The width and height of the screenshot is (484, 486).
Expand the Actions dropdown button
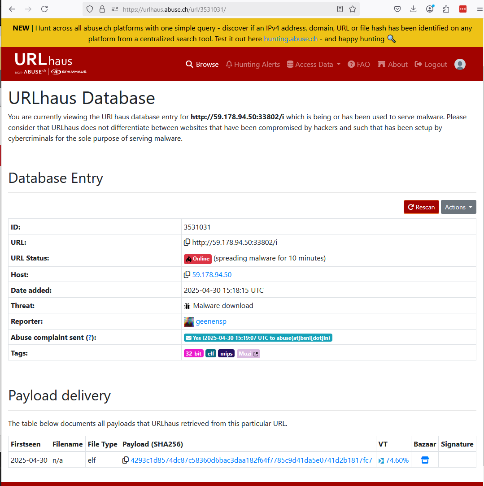[458, 207]
